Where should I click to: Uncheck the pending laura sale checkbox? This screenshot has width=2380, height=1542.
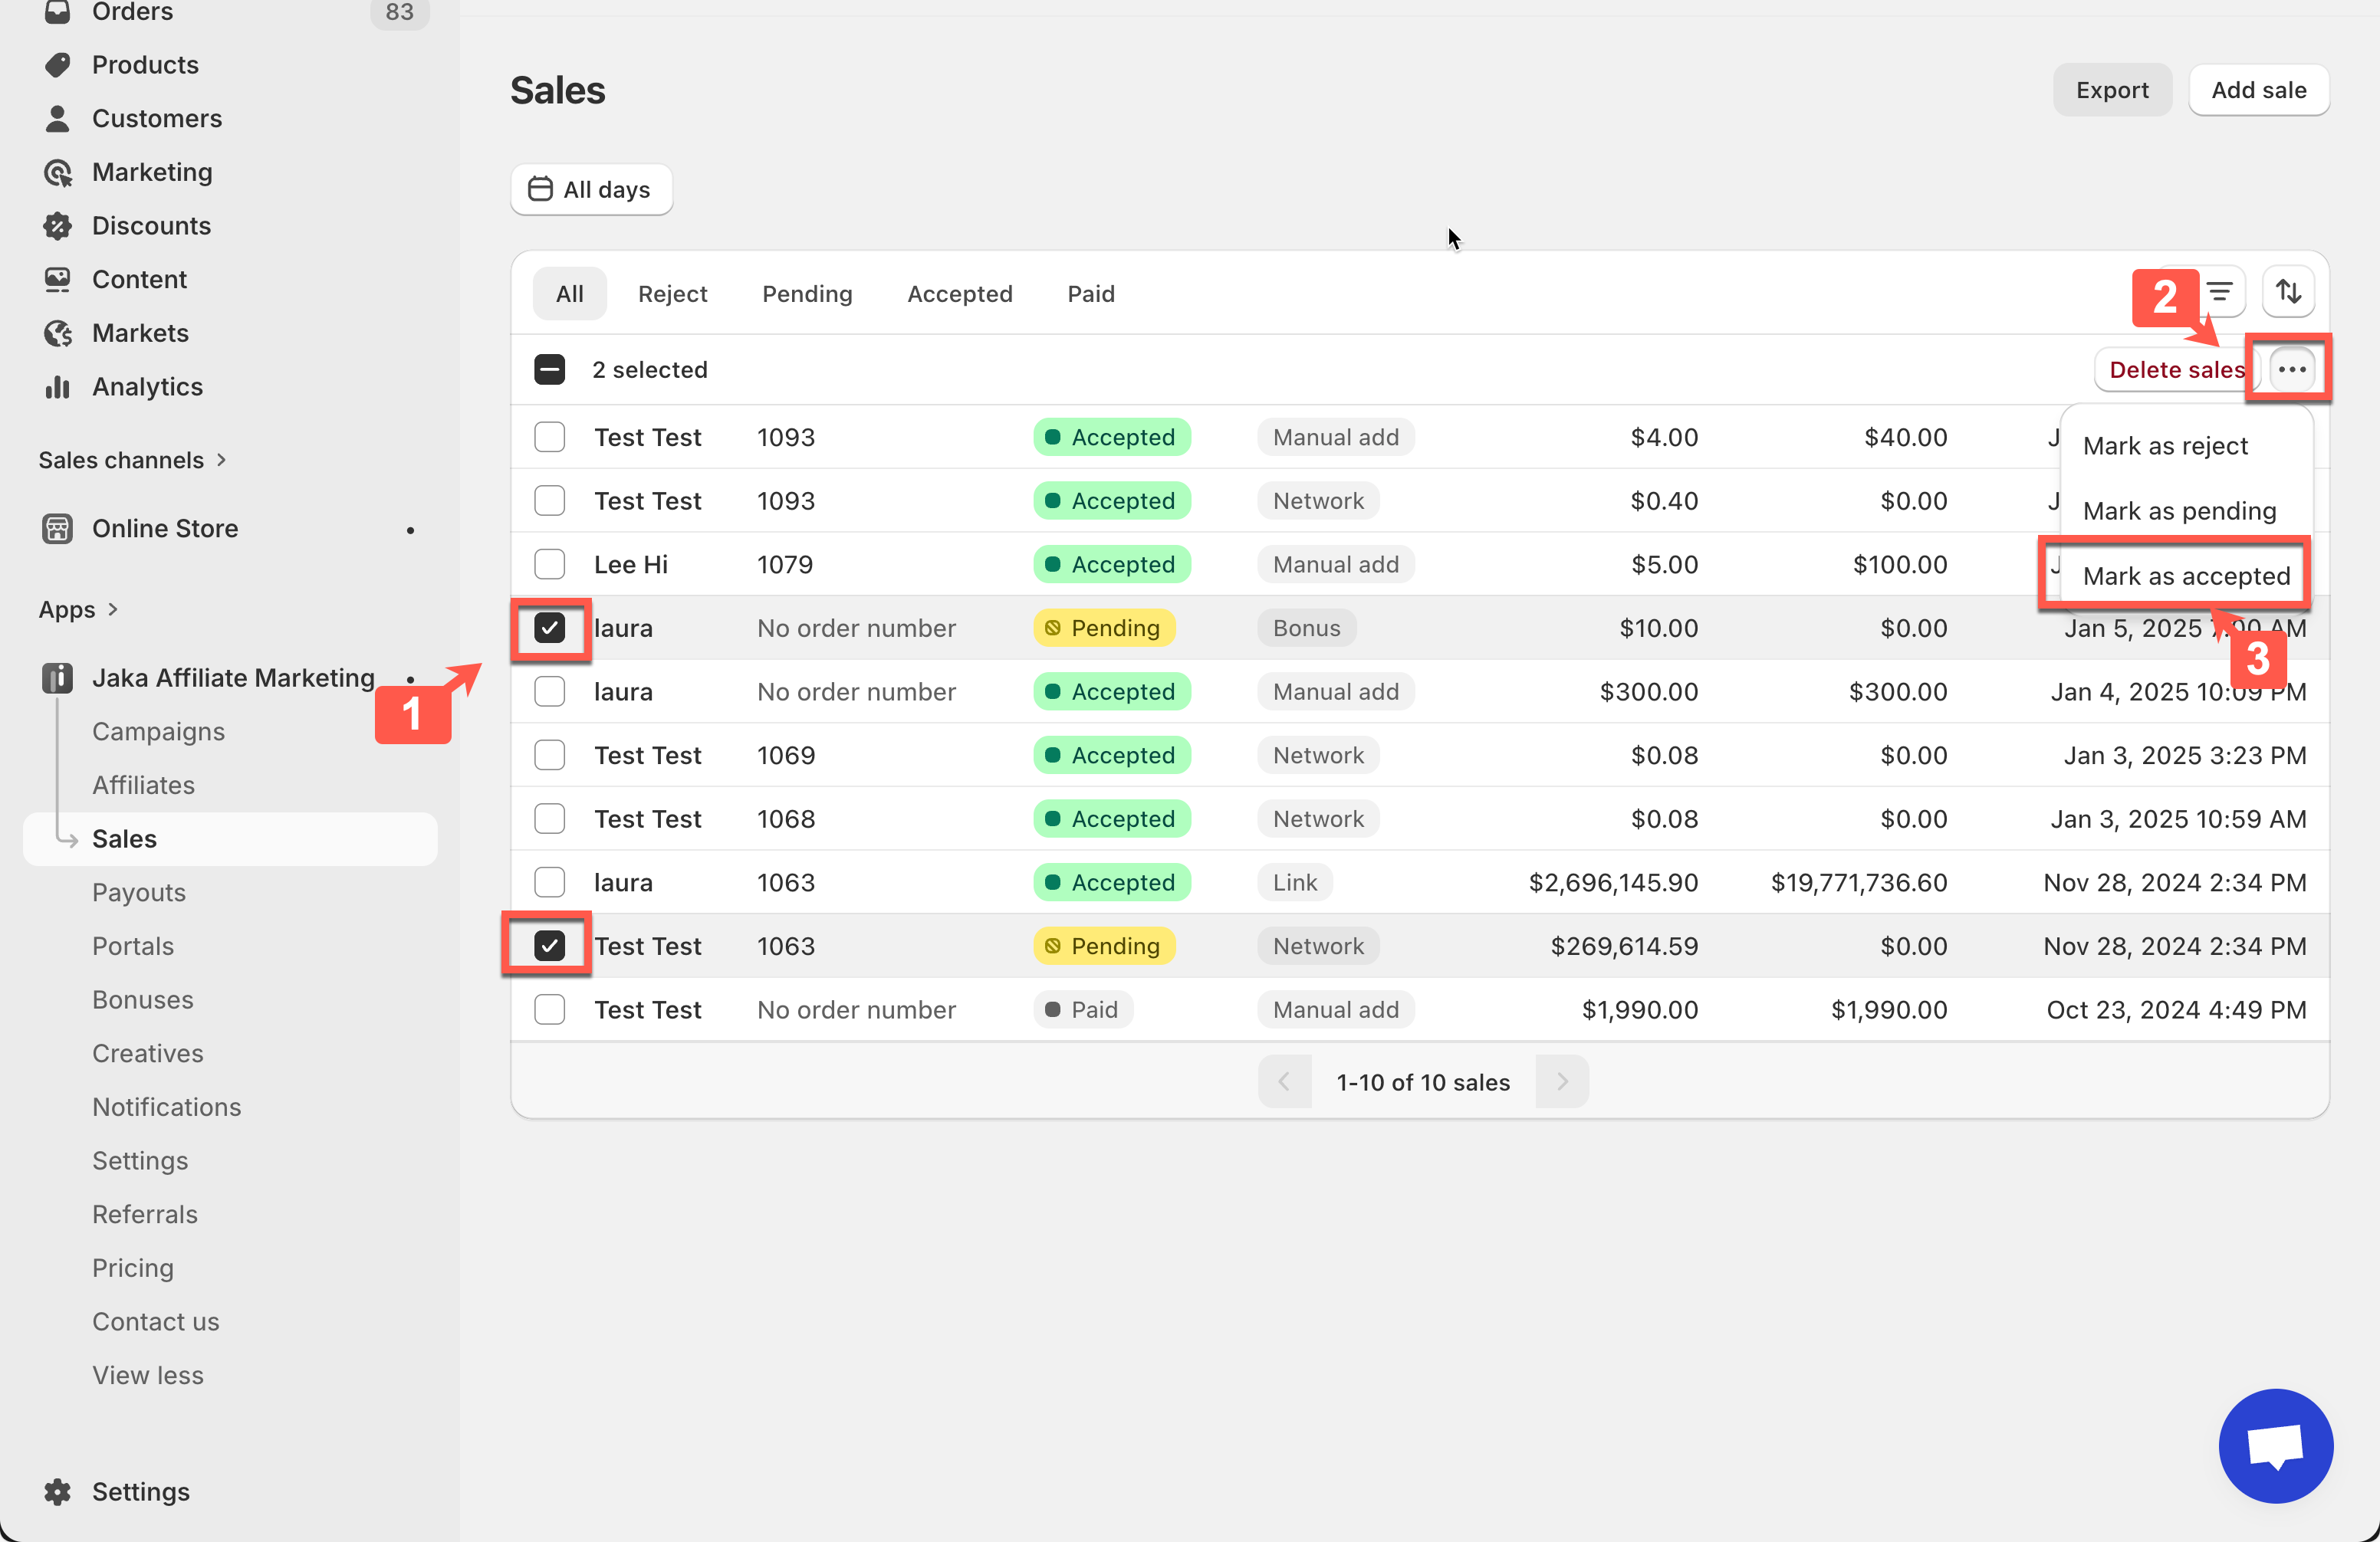pyautogui.click(x=549, y=628)
